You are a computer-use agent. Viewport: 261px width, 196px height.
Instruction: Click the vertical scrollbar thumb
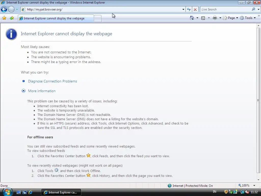point(258,100)
